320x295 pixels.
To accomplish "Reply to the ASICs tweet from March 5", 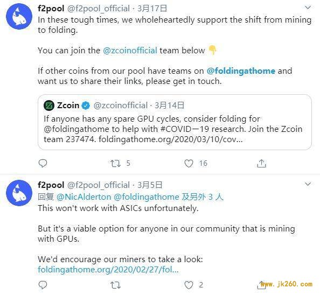I will (43, 285).
